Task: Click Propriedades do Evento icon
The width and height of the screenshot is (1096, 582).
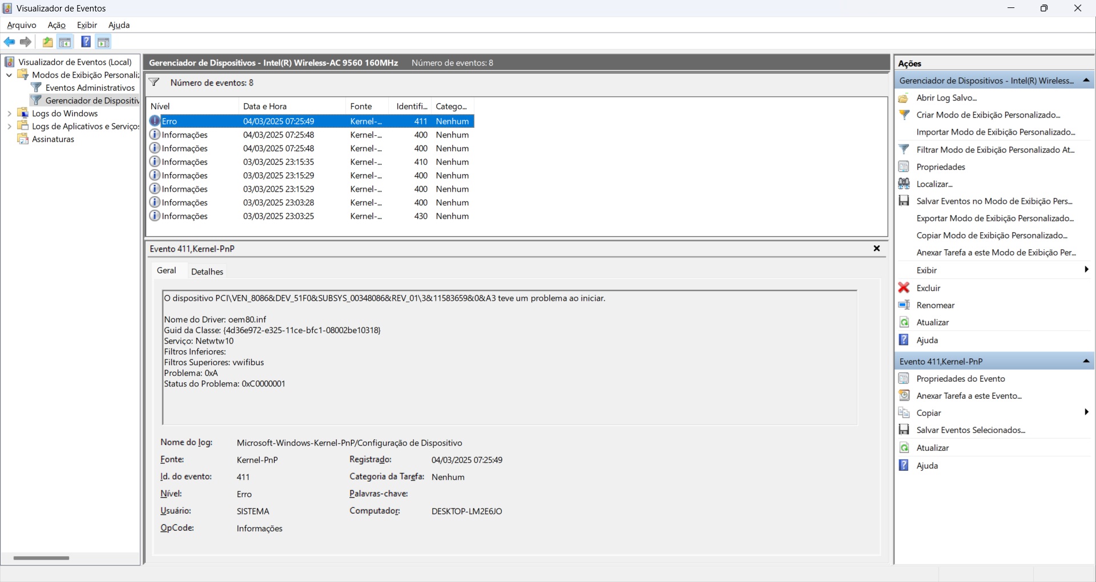Action: point(904,379)
